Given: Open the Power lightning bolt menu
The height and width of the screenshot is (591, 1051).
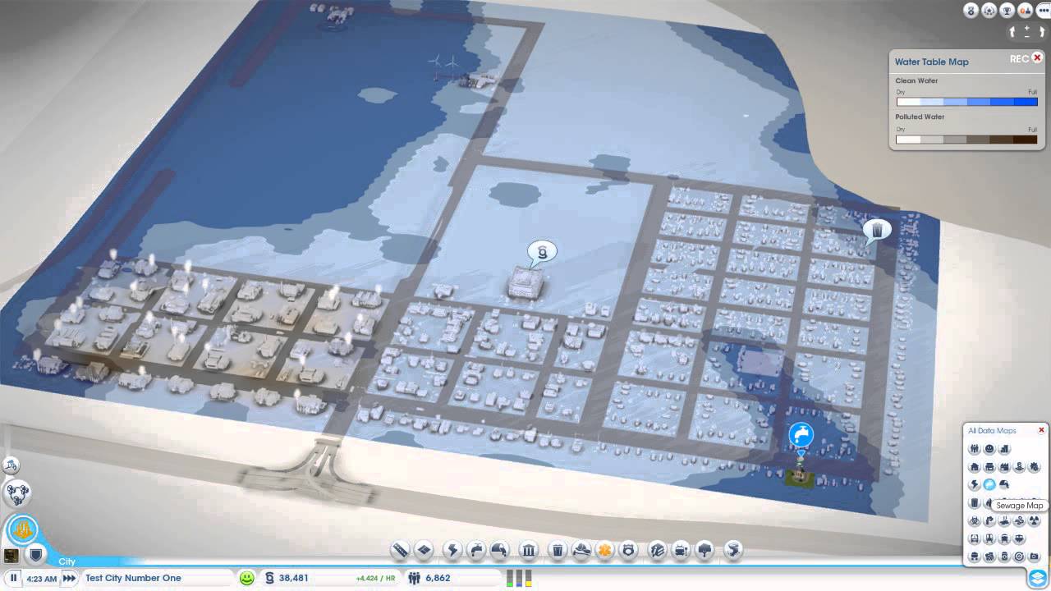Looking at the screenshot, I should [x=452, y=550].
